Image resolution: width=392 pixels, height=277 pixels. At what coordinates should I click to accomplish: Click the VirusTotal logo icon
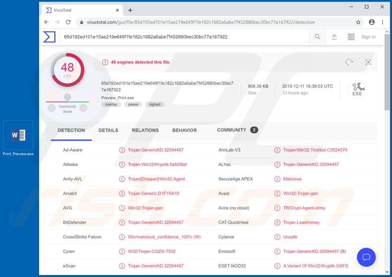pyautogui.click(x=49, y=37)
